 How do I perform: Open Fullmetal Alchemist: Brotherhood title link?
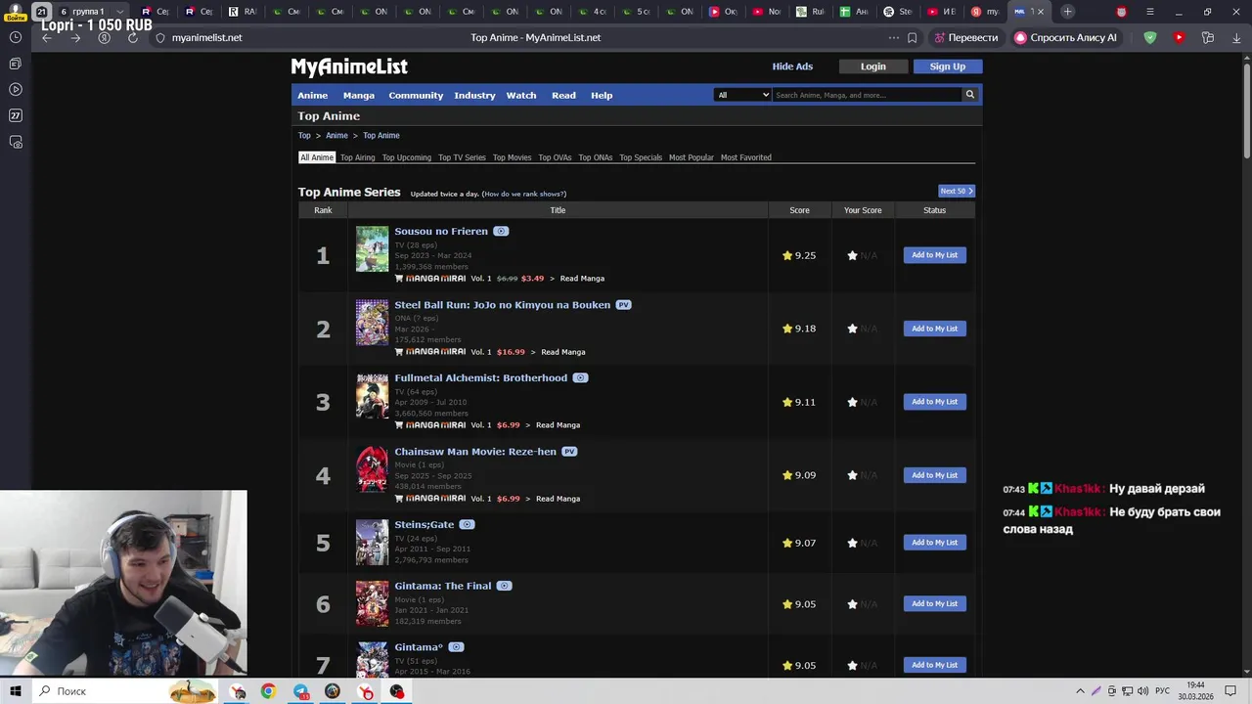(481, 378)
